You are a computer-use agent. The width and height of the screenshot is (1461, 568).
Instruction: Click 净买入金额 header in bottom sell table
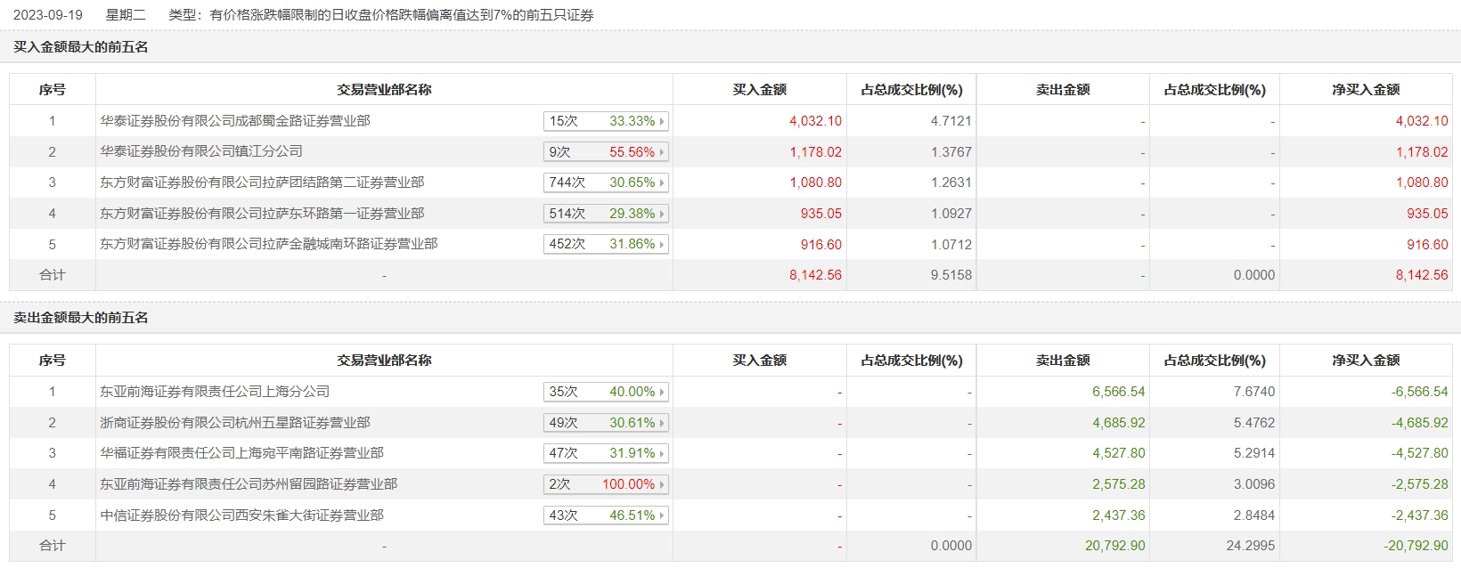pyautogui.click(x=1366, y=361)
